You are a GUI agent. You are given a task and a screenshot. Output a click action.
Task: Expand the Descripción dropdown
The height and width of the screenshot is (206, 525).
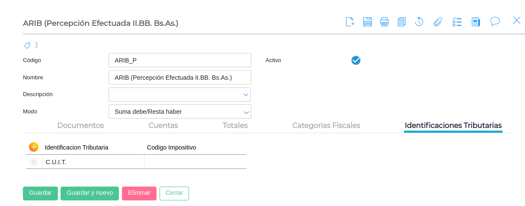[246, 95]
